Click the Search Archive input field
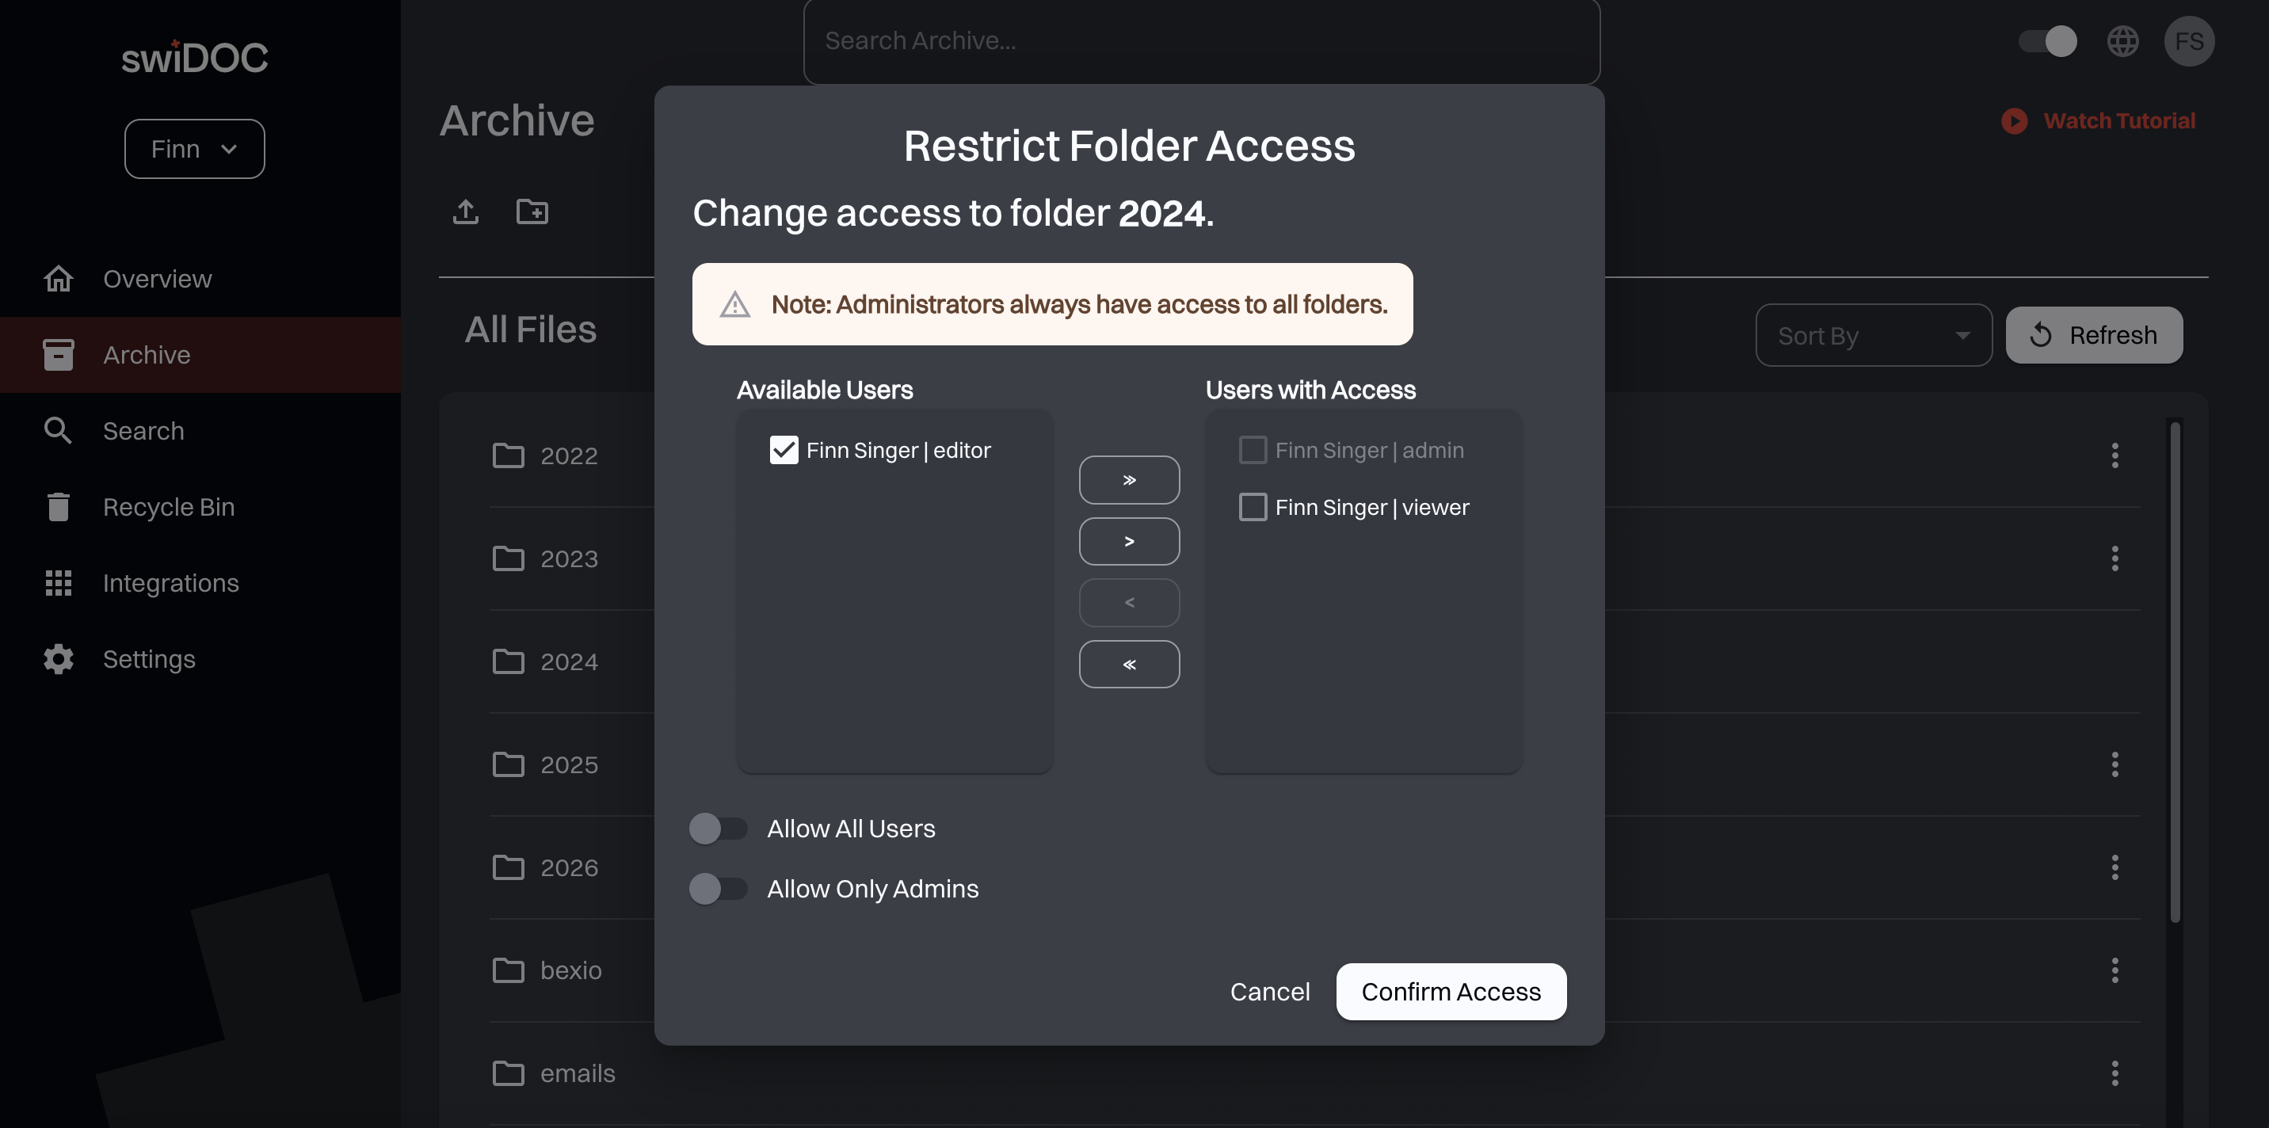The image size is (2269, 1128). coord(1200,40)
